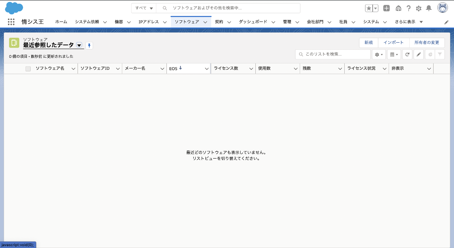The height and width of the screenshot is (248, 454).
Task: Open the notifications bell
Action: 429,8
